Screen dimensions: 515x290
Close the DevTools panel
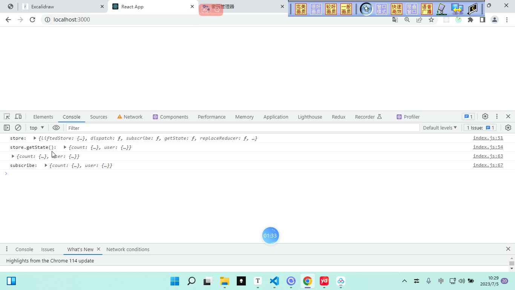508,116
